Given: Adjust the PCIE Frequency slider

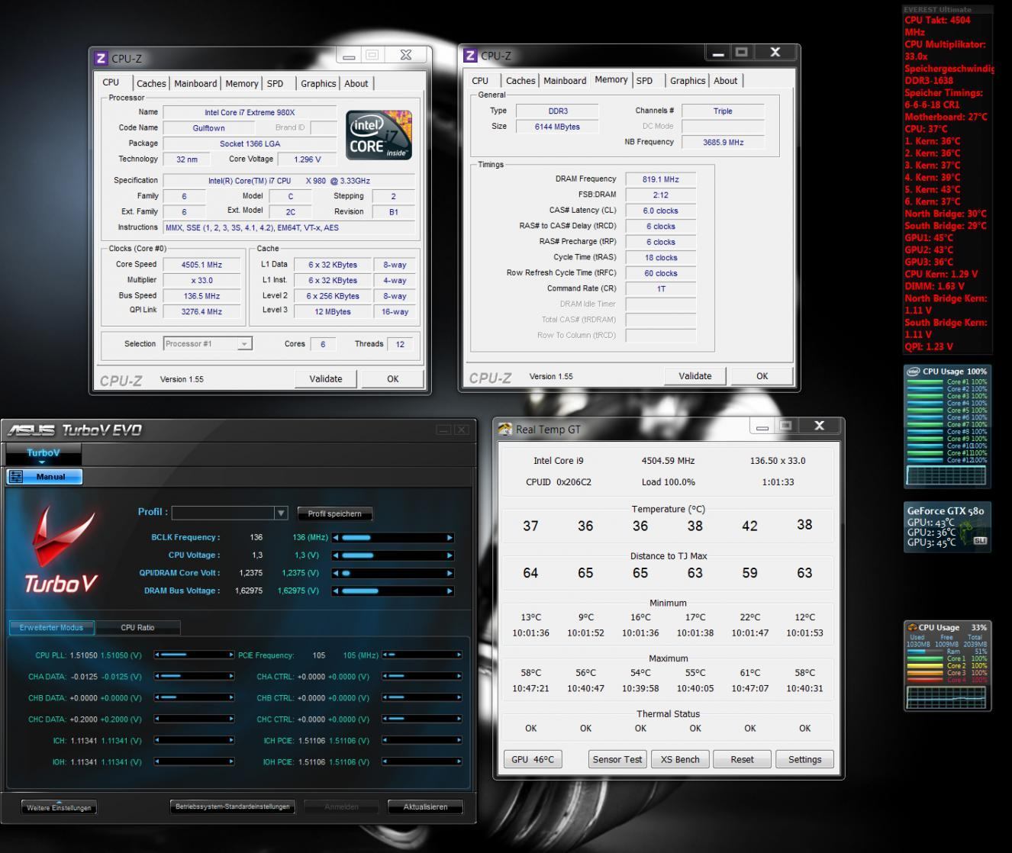Looking at the screenshot, I should pyautogui.click(x=422, y=655).
